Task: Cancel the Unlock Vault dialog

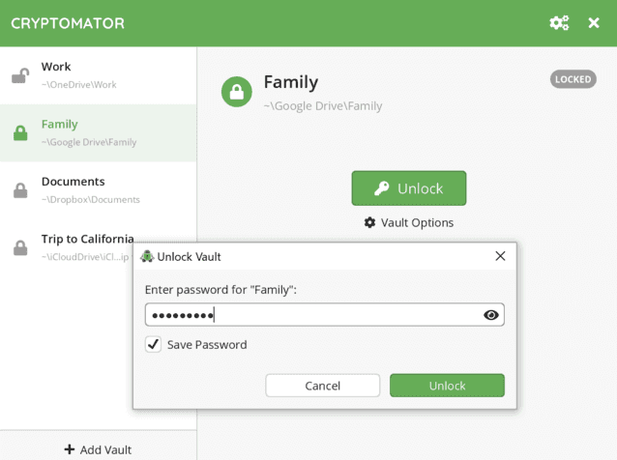Action: 322,386
